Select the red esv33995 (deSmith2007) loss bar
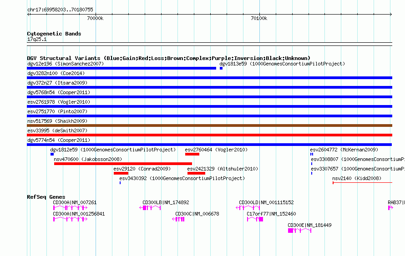405x256 pixels. pyautogui.click(x=209, y=135)
